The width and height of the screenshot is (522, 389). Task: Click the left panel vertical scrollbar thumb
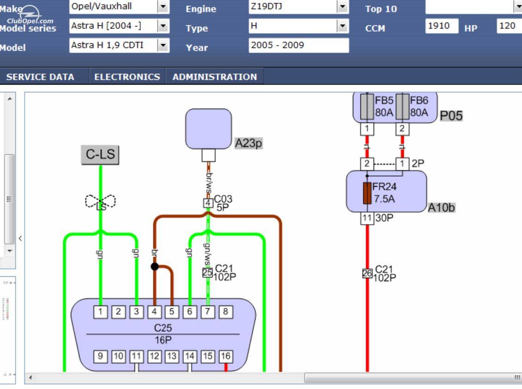click(x=9, y=199)
